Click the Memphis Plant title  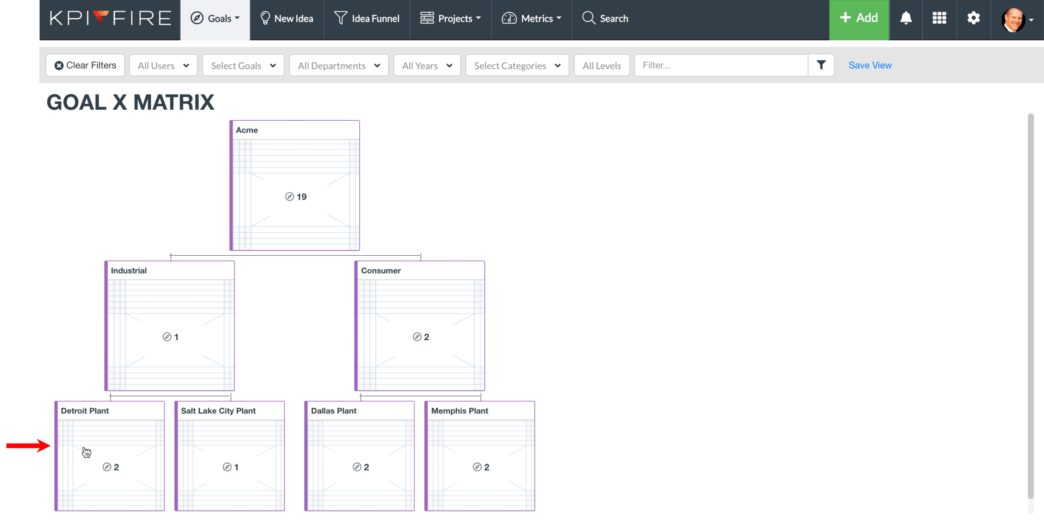pyautogui.click(x=460, y=411)
